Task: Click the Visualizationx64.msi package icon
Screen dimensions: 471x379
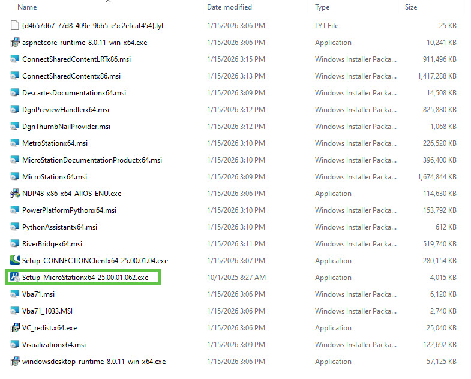Action: (x=15, y=345)
